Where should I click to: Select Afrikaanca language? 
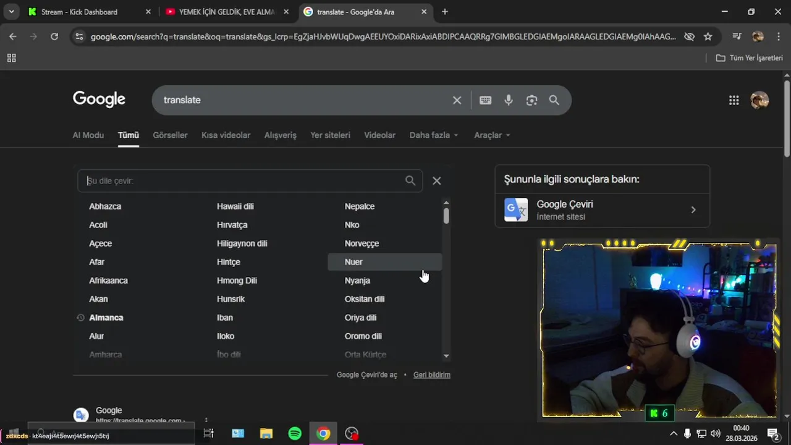coord(108,281)
